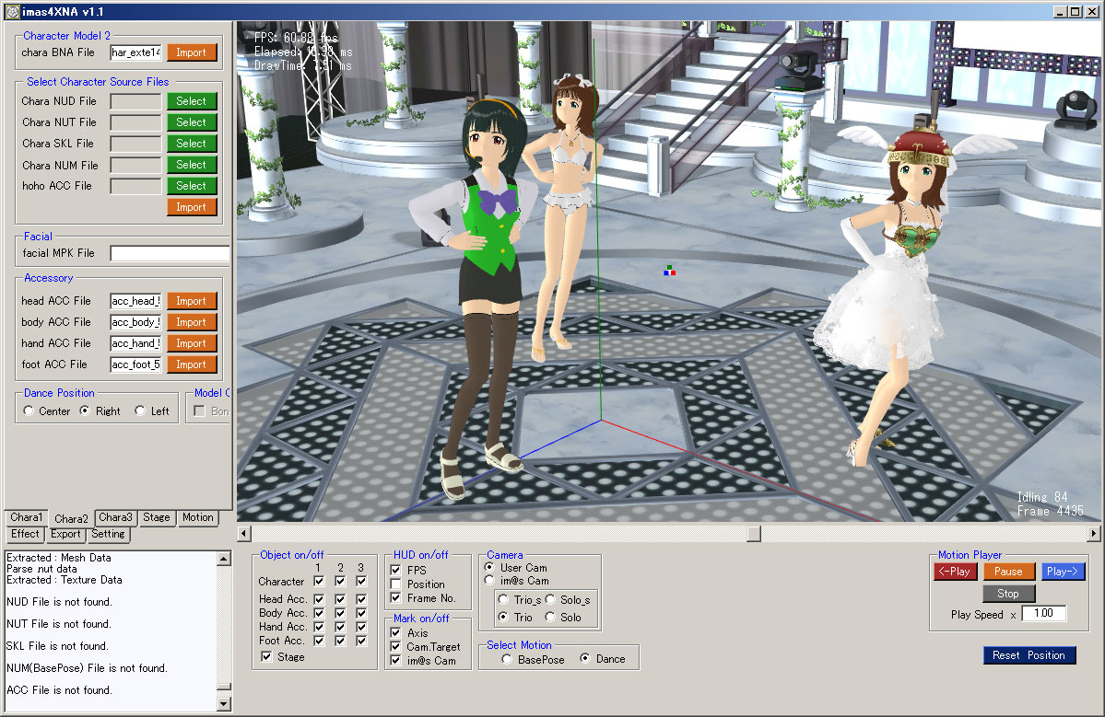Click the facial MPK File text field

pos(170,253)
